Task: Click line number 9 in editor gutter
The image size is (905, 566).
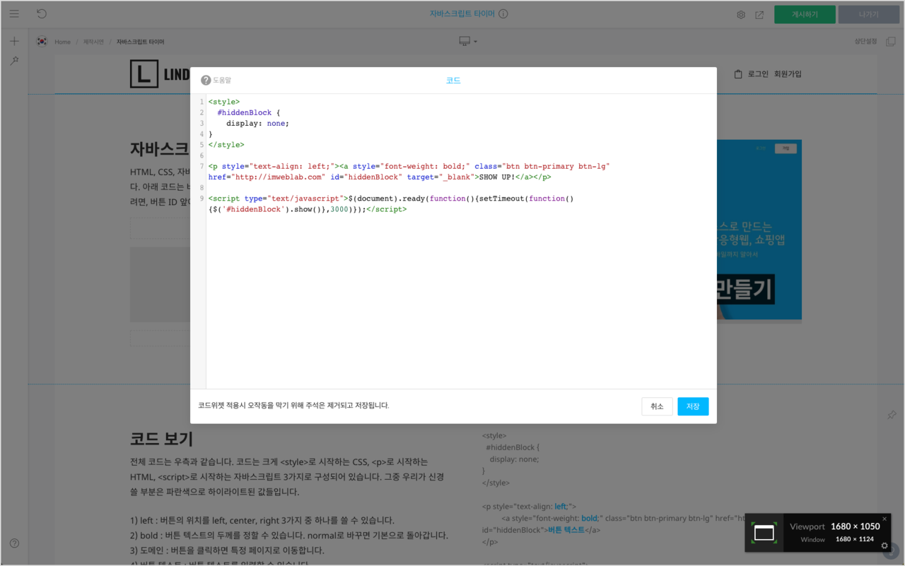Action: [x=202, y=199]
